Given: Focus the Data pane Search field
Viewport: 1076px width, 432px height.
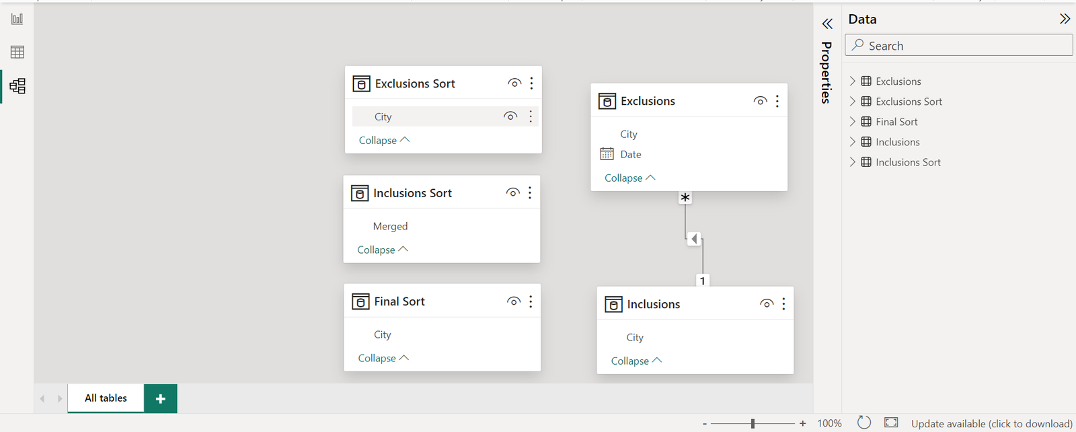Looking at the screenshot, I should pos(959,45).
